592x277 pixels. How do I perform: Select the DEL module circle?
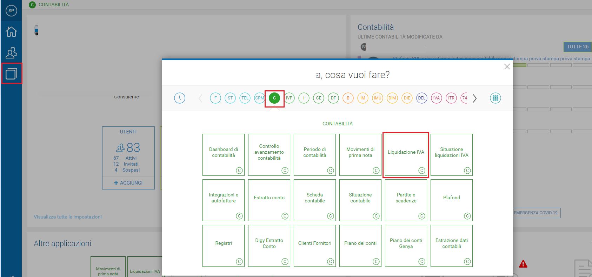pos(422,98)
